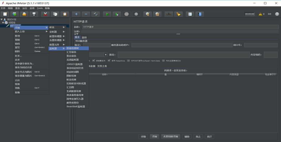Expand the 断言 submenu

pyautogui.click(x=57, y=27)
